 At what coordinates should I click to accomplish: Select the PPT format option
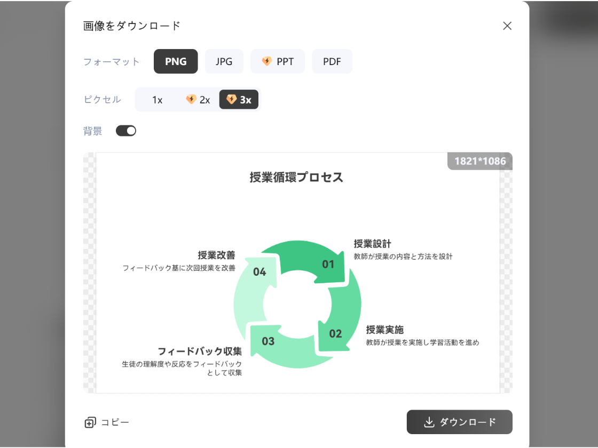(278, 61)
